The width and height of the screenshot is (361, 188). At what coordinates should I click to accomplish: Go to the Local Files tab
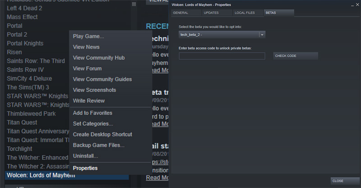tap(245, 13)
